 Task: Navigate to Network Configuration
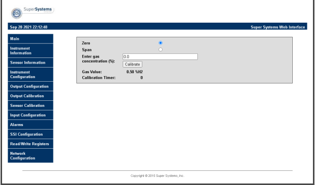(30, 156)
